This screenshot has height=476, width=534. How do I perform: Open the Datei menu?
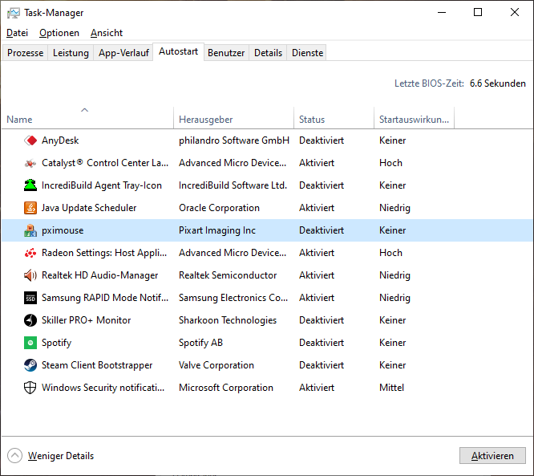coord(17,33)
